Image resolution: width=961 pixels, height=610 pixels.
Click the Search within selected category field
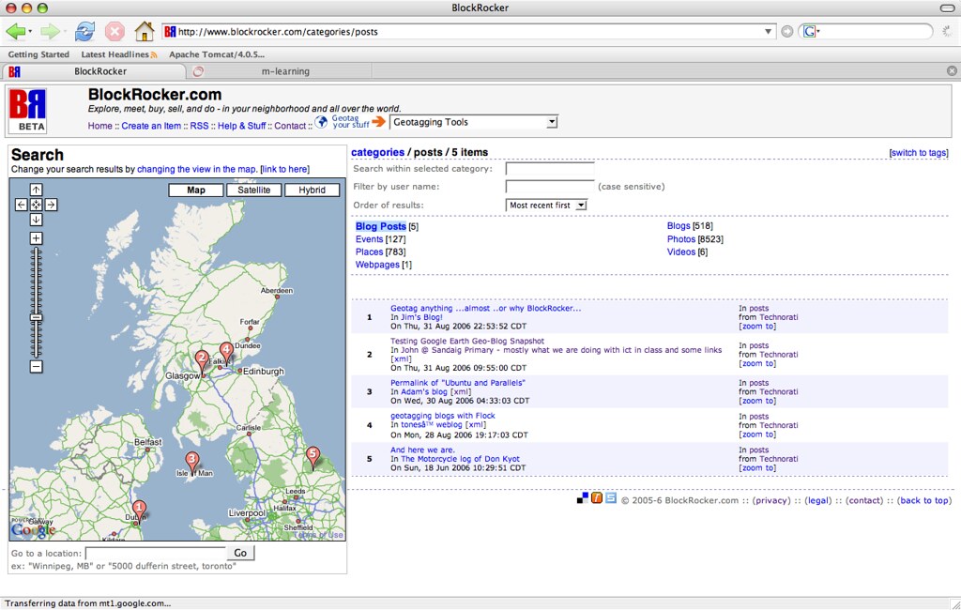pos(550,169)
